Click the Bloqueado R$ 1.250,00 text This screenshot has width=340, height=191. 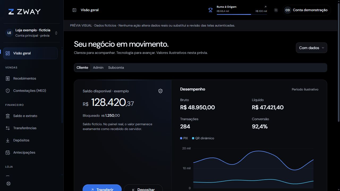coord(101,116)
